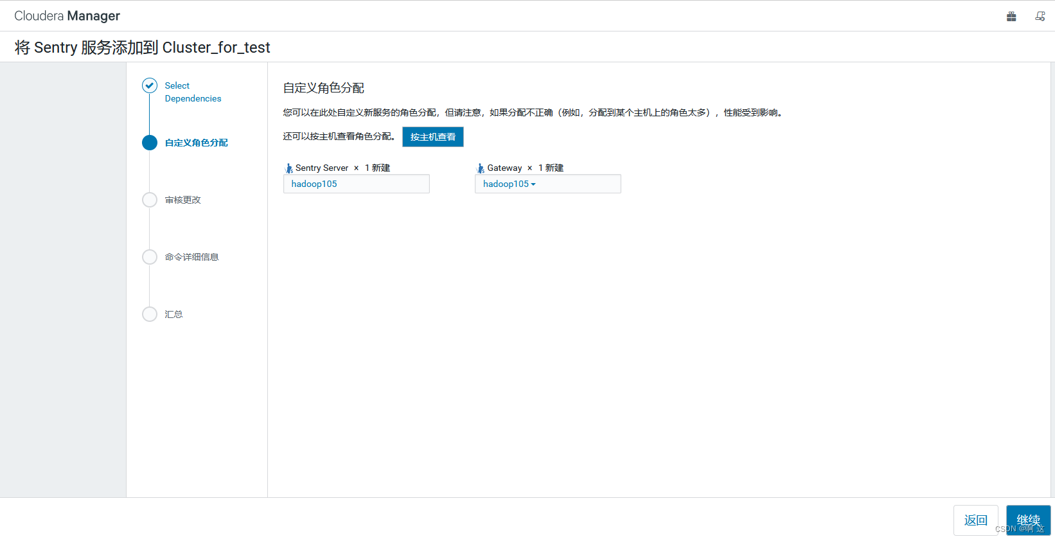Click the active step circle for 自定义角色分配
This screenshot has width=1055, height=539.
coord(150,143)
